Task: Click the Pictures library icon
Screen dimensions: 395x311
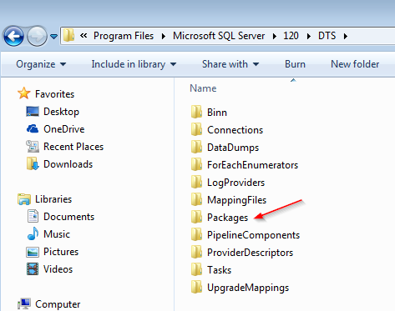Action: point(33,252)
